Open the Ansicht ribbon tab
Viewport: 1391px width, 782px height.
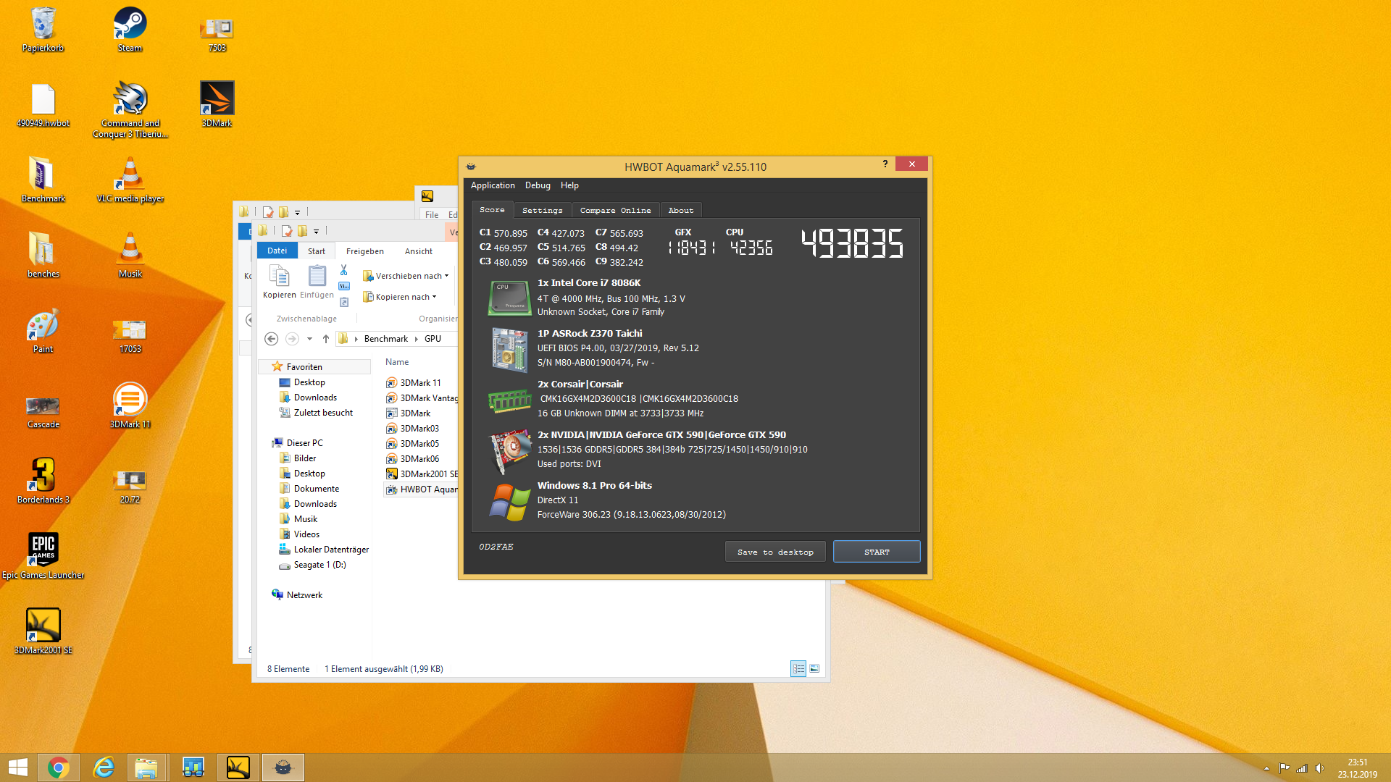click(x=418, y=251)
